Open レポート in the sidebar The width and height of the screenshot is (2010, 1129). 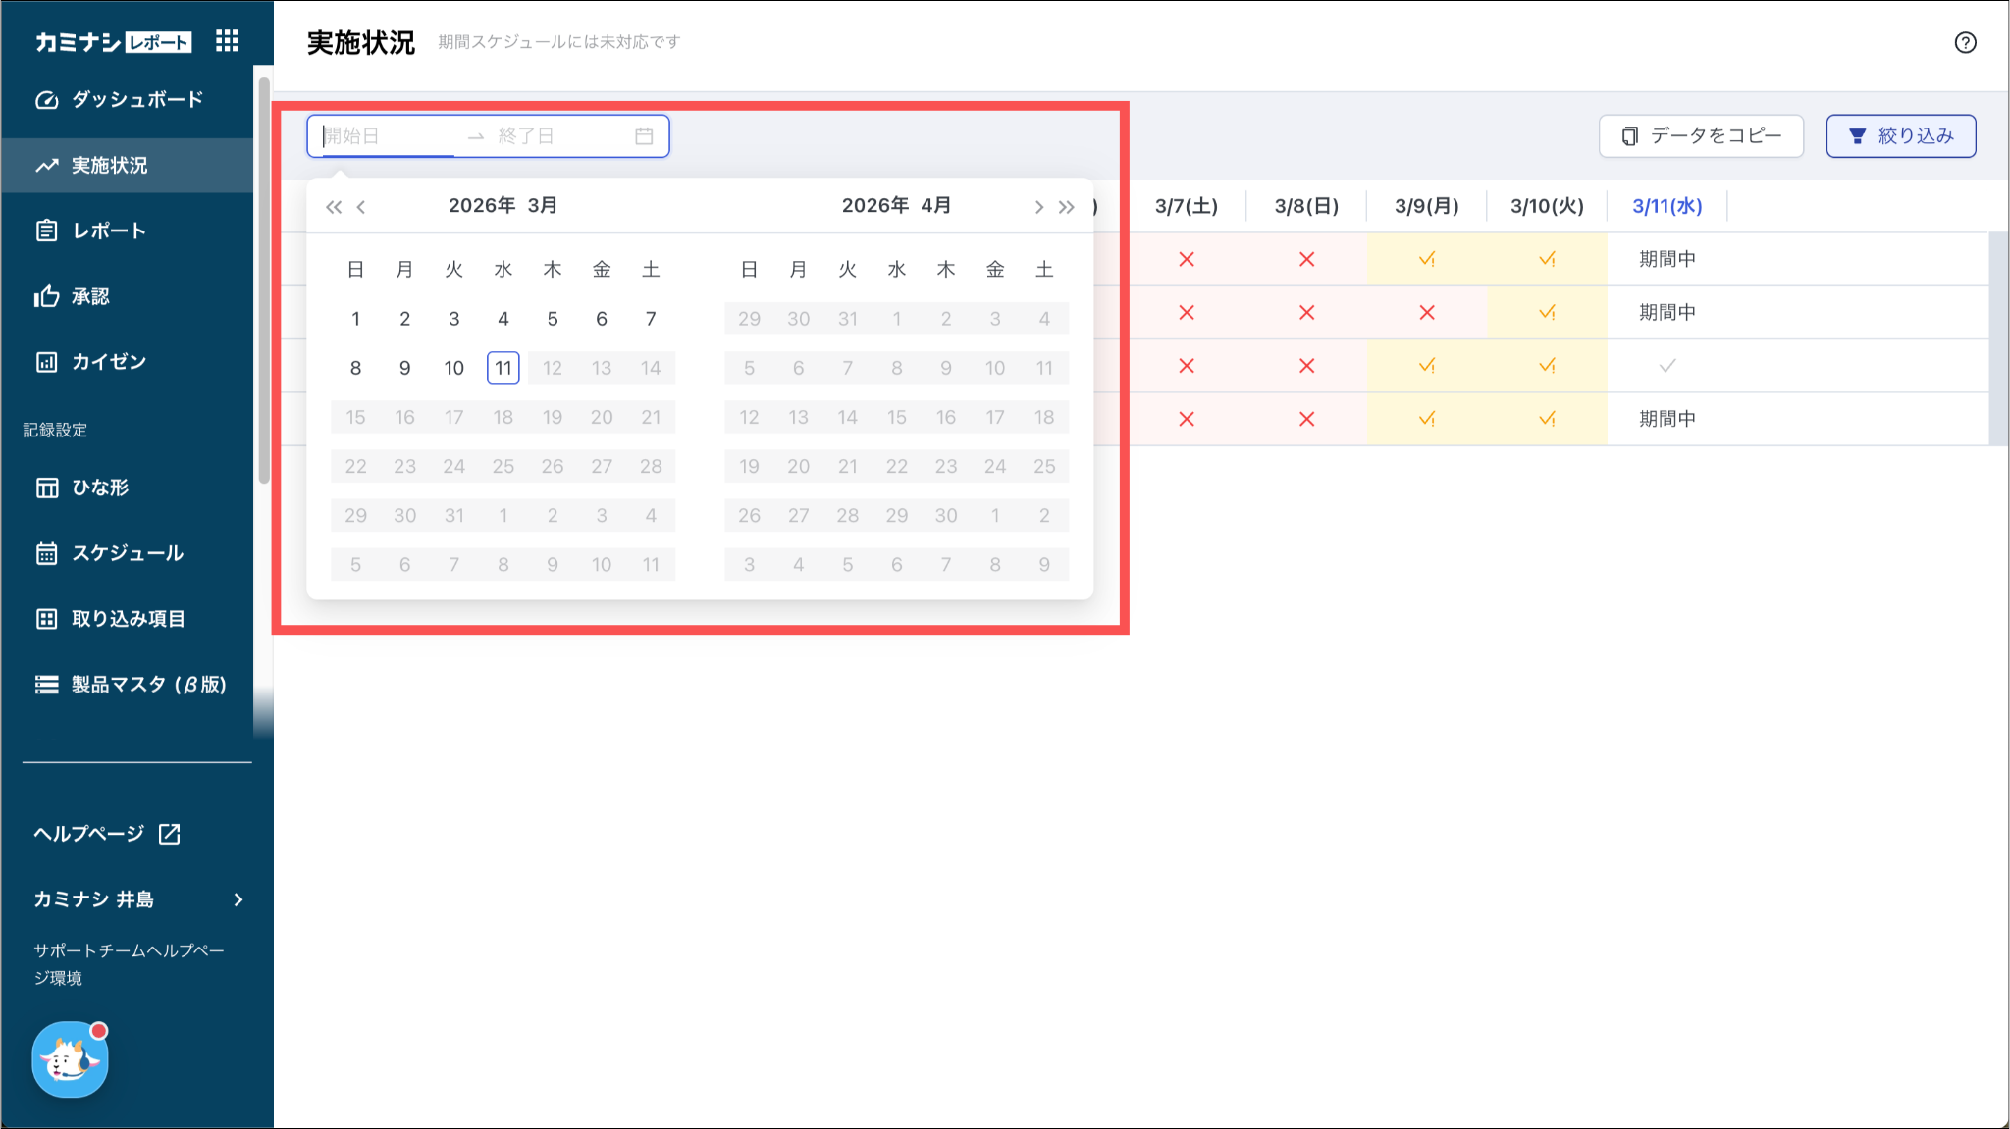108,231
